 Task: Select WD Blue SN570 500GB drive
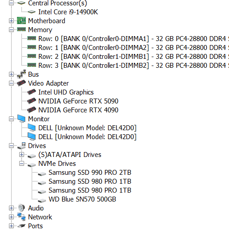[x=82, y=199]
